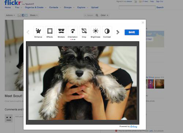Screen dimensions: 183x133
Task: Close the Aviary editor dialog
Action: pos(143,23)
